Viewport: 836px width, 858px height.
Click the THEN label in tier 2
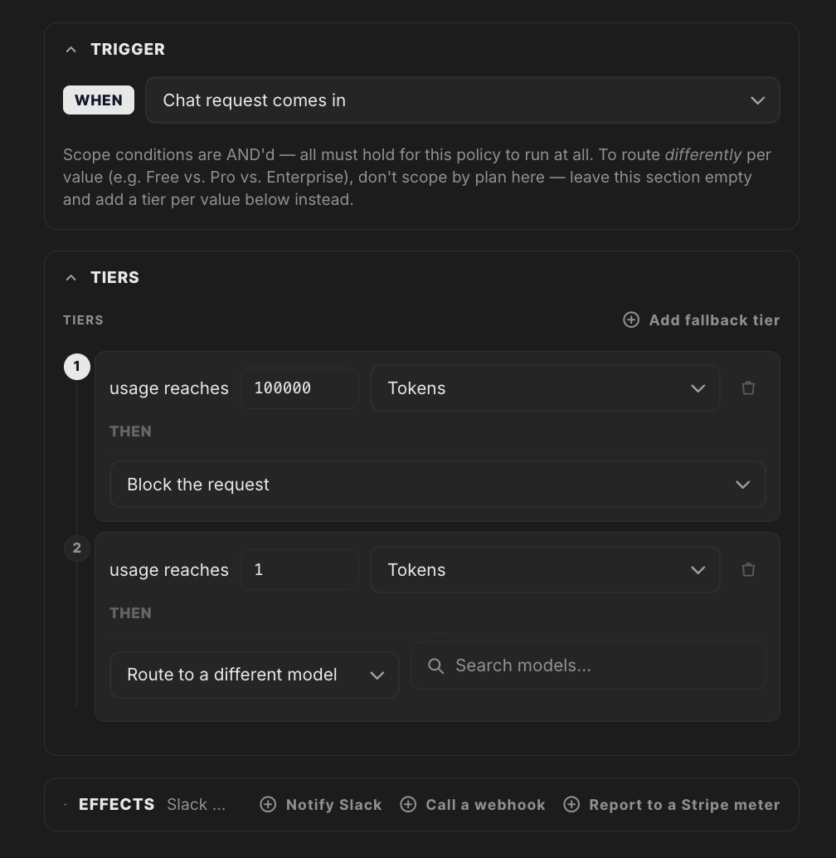(x=131, y=613)
